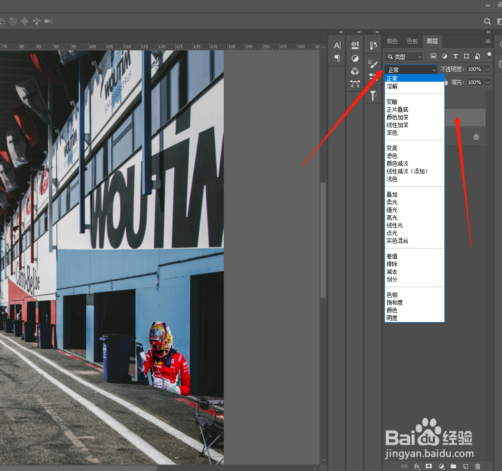Open the 3D panel cube icon
Screen dimensions: 502x471
click(x=355, y=45)
